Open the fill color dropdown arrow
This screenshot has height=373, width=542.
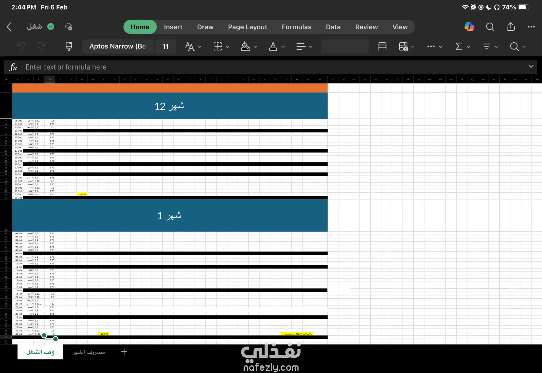255,47
